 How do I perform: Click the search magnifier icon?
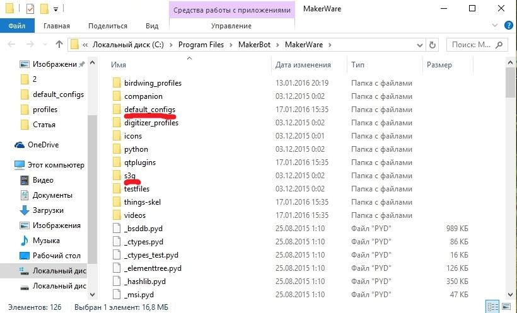tap(499, 45)
